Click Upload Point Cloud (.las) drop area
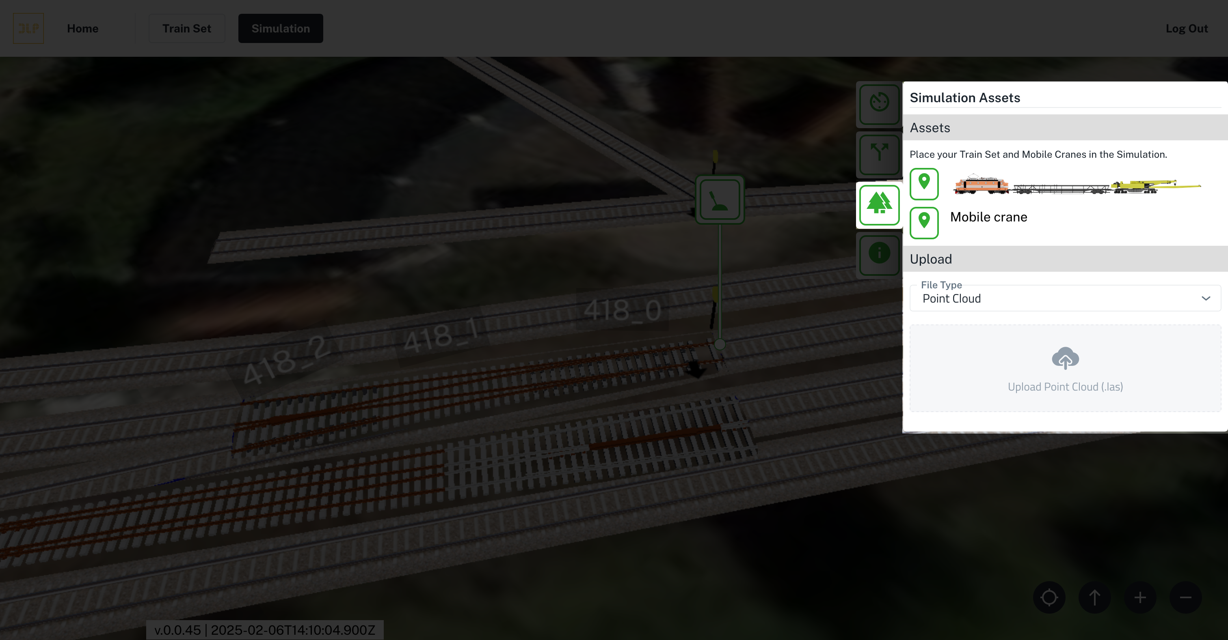 [x=1065, y=368]
